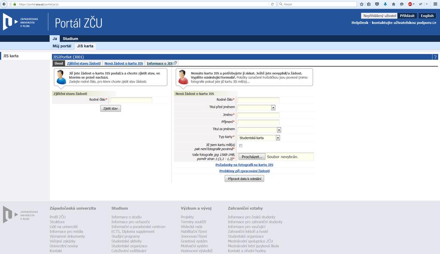Open the bookmarks list icon
Screen dimensions: 440x254
click(369, 4)
